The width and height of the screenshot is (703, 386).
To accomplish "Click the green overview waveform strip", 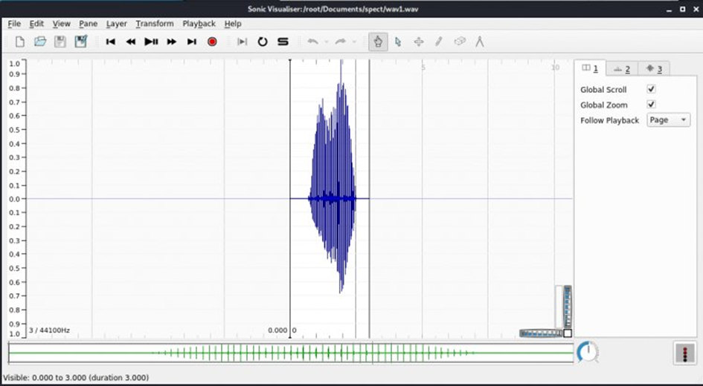I will pyautogui.click(x=291, y=353).
